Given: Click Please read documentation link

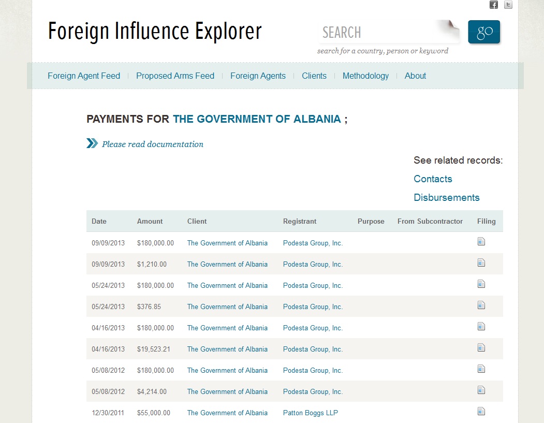Looking at the screenshot, I should tap(153, 144).
